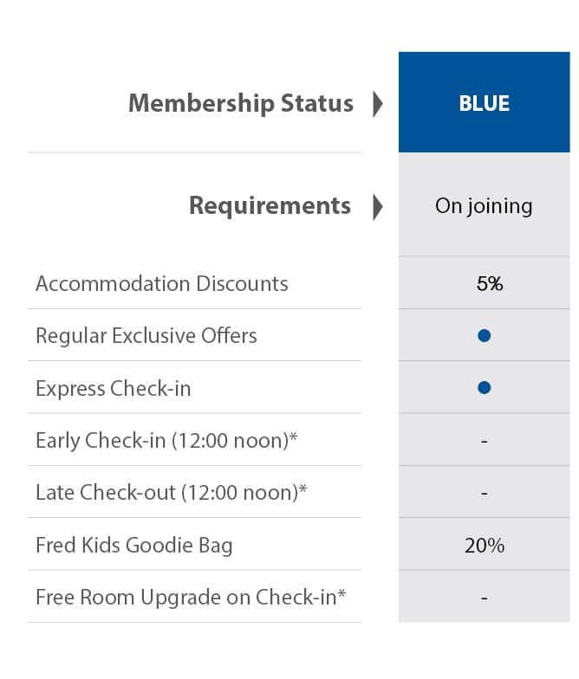Click Early Check-in (12:00 noon) label
This screenshot has width=579, height=679.
tap(166, 441)
